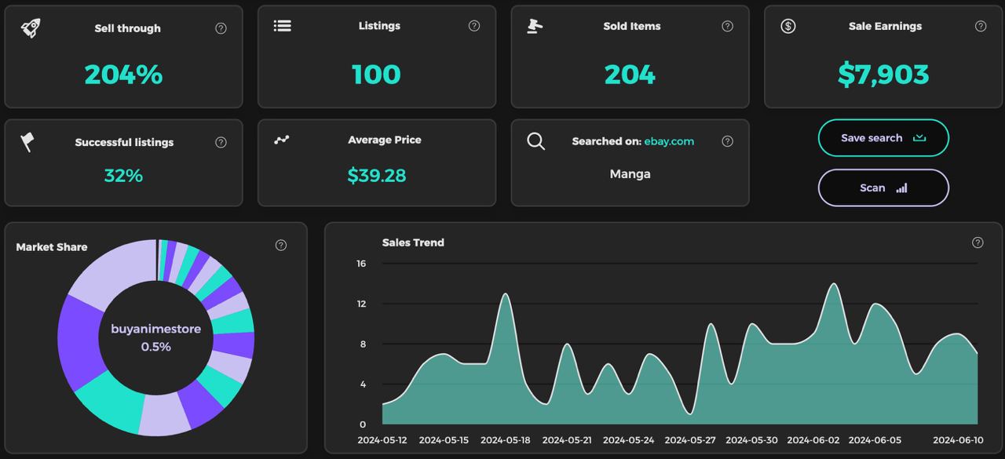Select the large purple segment on donut's left side
Viewport: 1005px width, 459px height.
pyautogui.click(x=80, y=341)
